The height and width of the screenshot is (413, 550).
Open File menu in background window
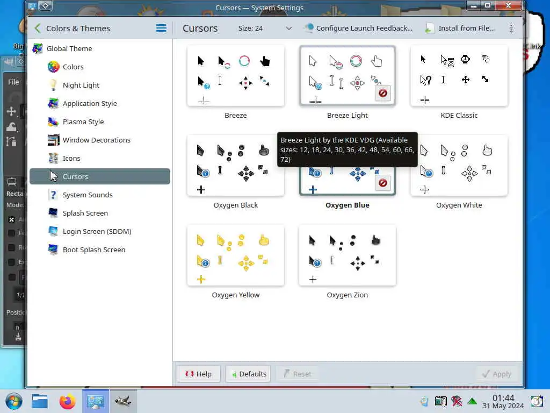13,82
